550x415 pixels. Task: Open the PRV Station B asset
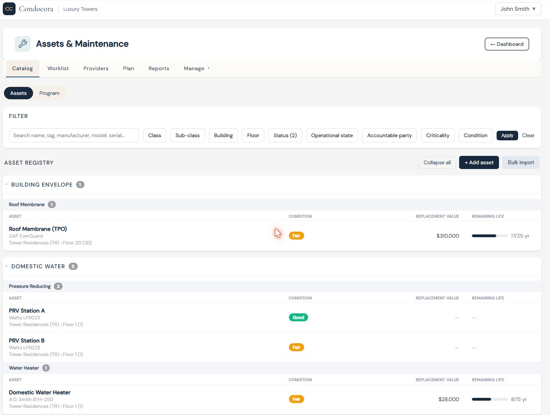pyautogui.click(x=27, y=340)
